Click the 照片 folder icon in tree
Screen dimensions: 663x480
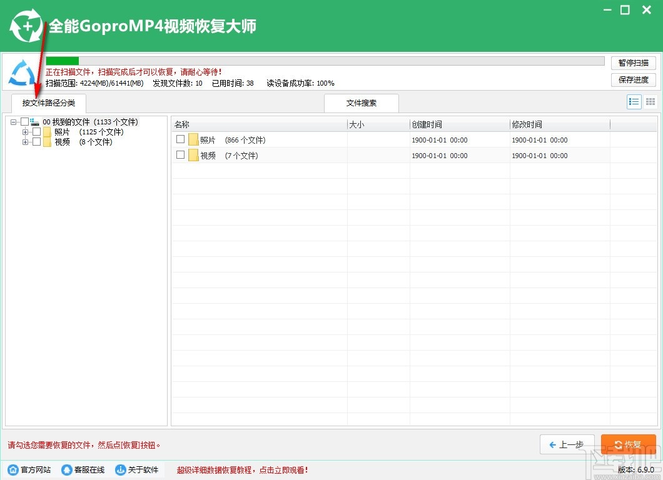click(47, 132)
